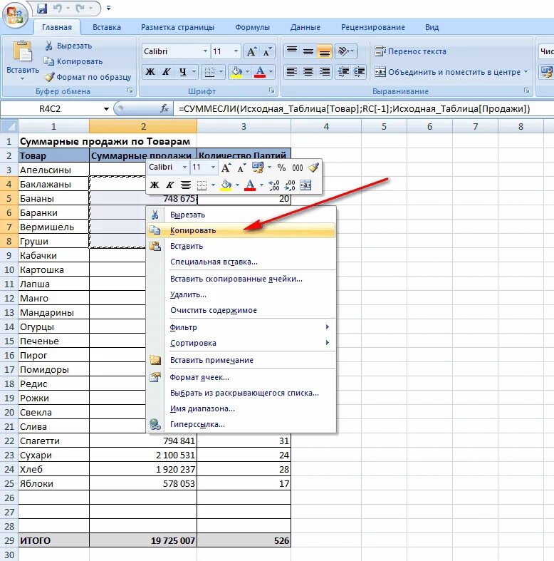
Task: Toggle Wrap Text (Перенос текста)
Action: pyautogui.click(x=410, y=51)
